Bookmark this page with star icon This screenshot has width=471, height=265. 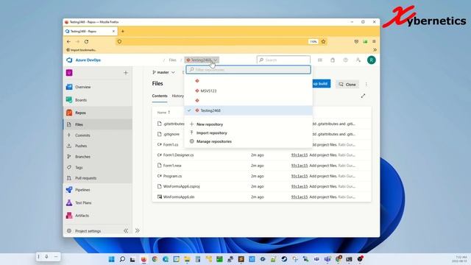click(x=324, y=41)
